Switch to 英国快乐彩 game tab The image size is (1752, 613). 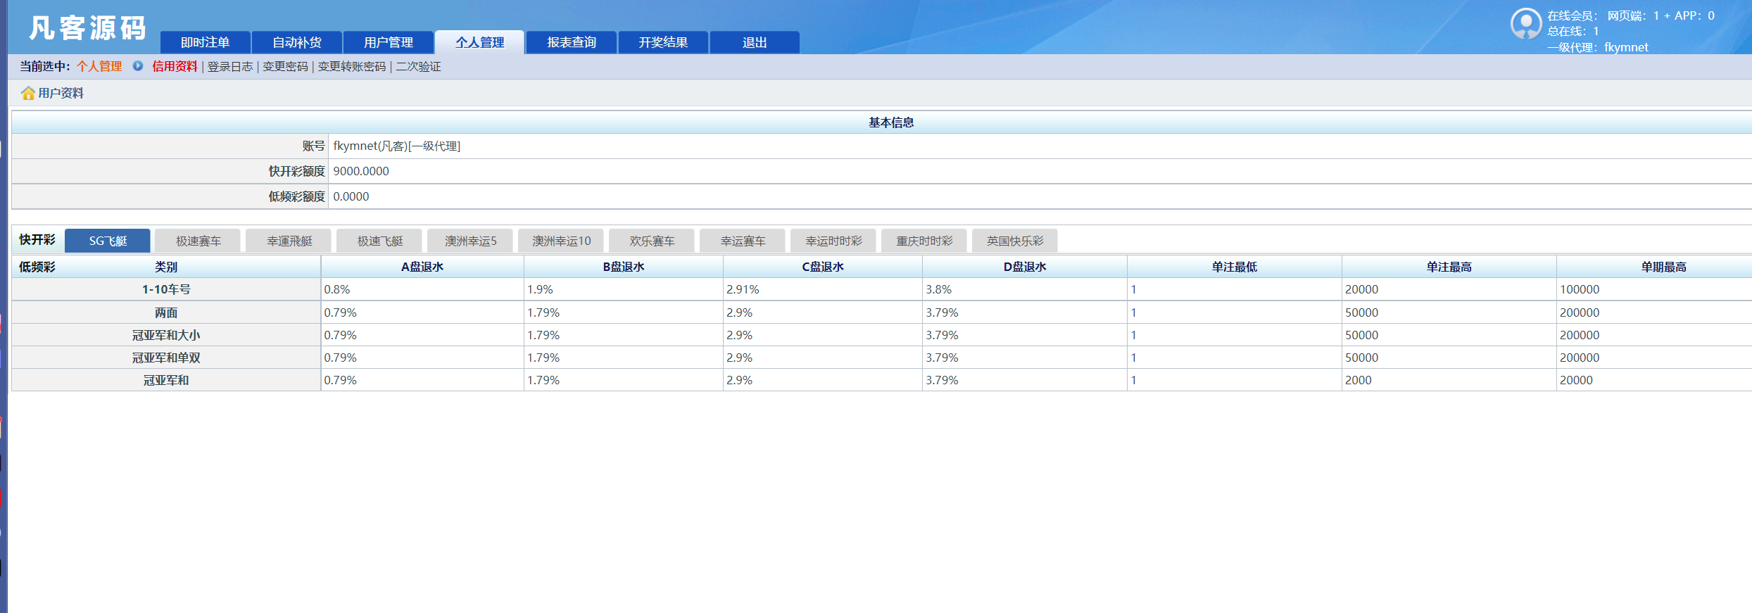coord(1016,241)
